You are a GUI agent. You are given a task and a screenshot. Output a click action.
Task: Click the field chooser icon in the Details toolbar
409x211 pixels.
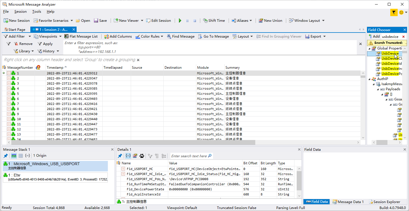click(135, 156)
